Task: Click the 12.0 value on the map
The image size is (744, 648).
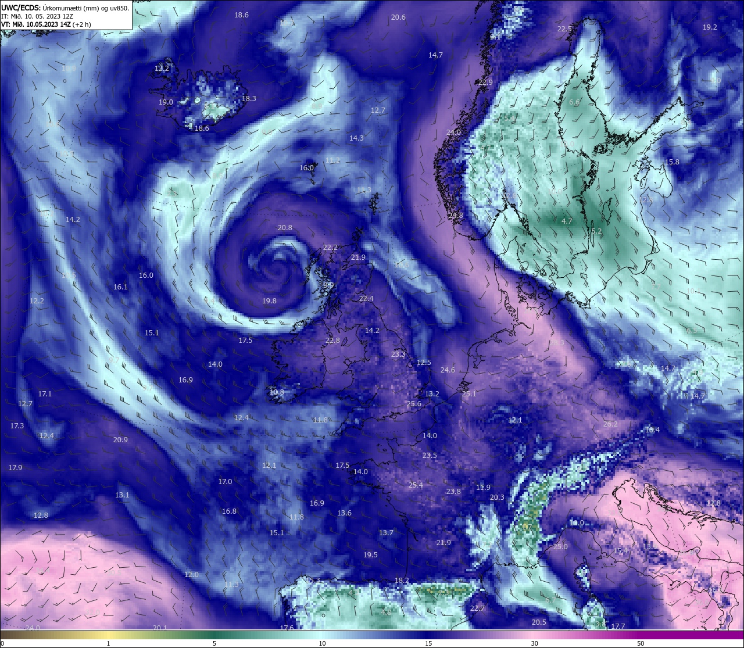Action: pos(191,575)
